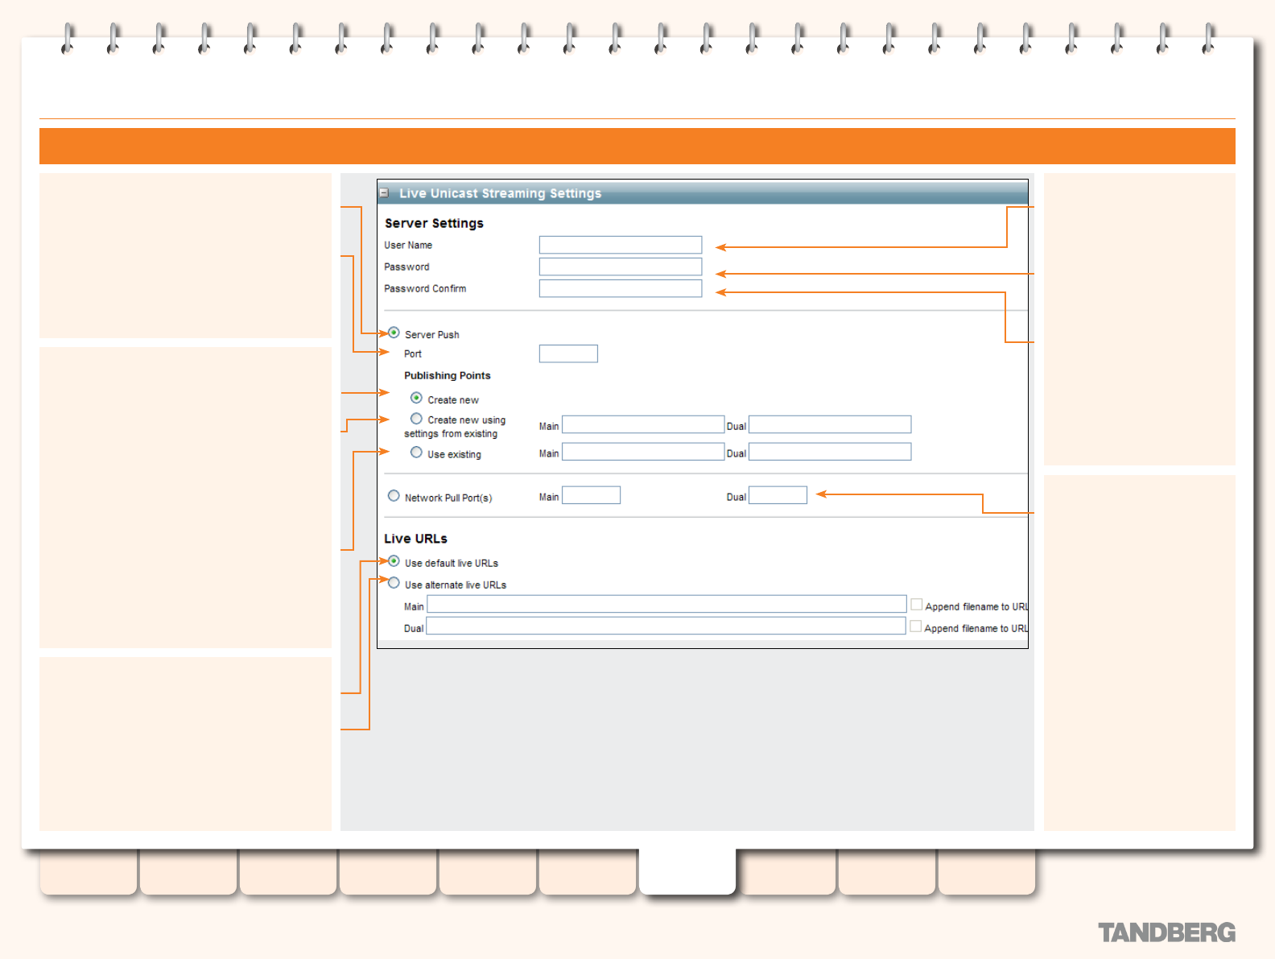Click the User Name input field
1275x959 pixels.
[x=621, y=245]
